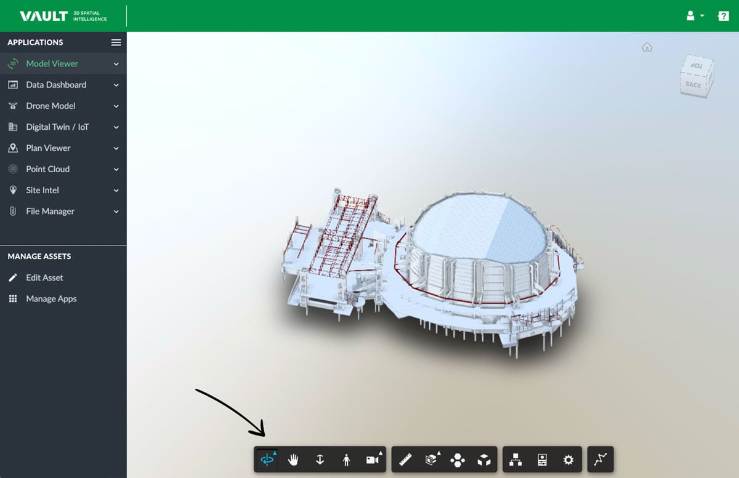
Task: Open the Drone Model menu item
Action: tap(50, 106)
